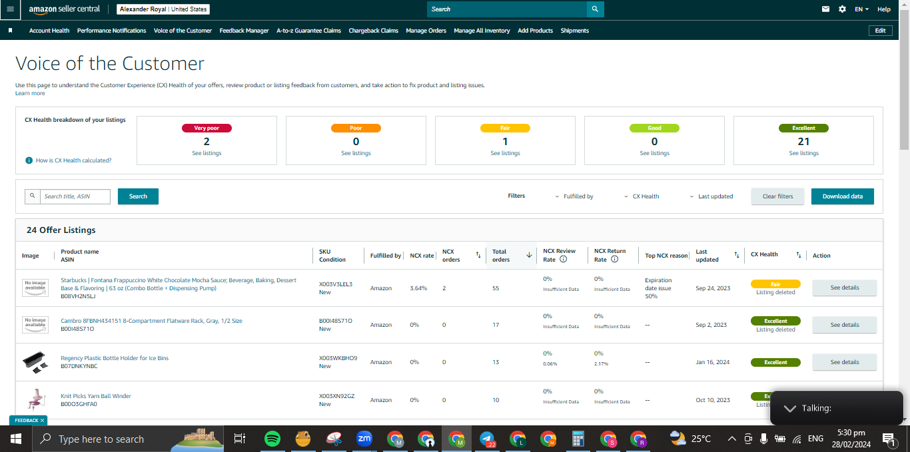910x452 pixels.
Task: Go to Feedback Manager
Action: [x=244, y=31]
